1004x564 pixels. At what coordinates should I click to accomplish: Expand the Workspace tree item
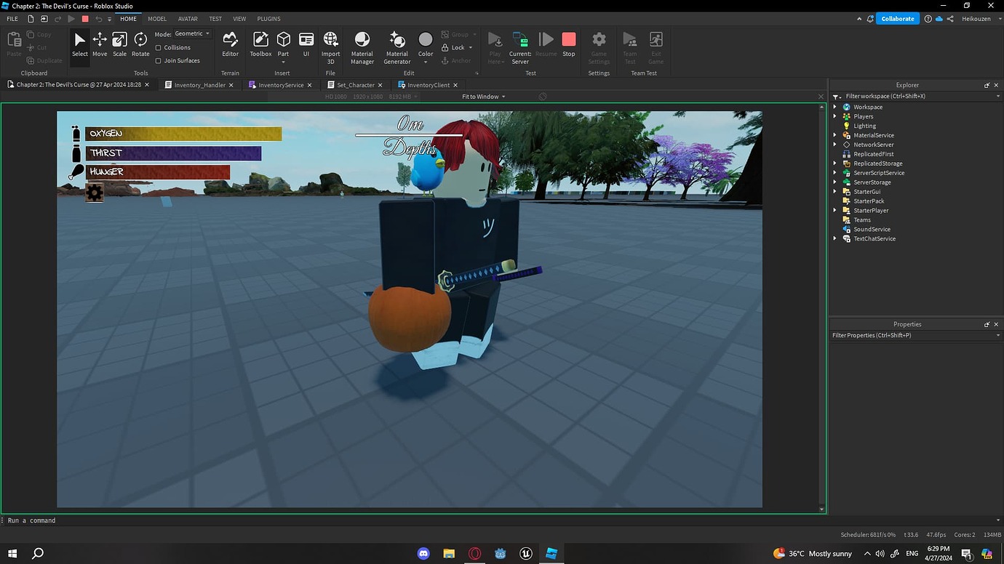(x=834, y=106)
